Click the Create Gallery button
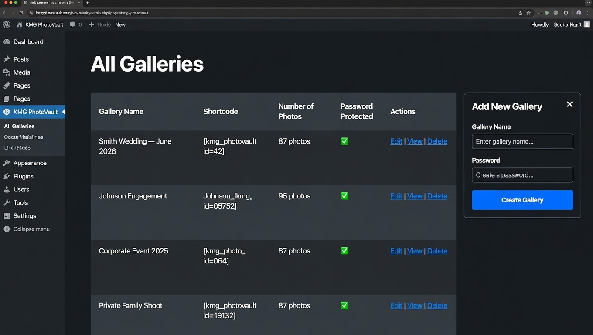Viewport: 593px width, 335px height. [x=522, y=200]
